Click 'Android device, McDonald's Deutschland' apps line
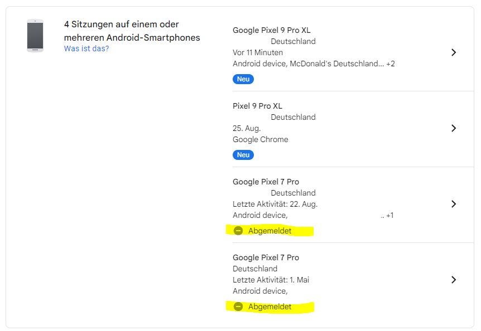The width and height of the screenshot is (481, 331). (308, 64)
